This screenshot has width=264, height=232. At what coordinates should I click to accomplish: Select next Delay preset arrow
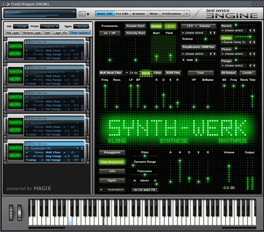(x=254, y=42)
